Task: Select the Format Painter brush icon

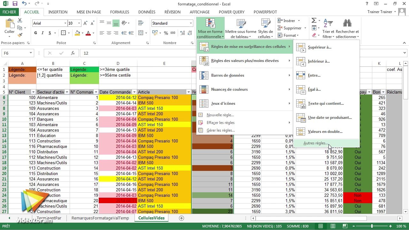Action: [20, 35]
